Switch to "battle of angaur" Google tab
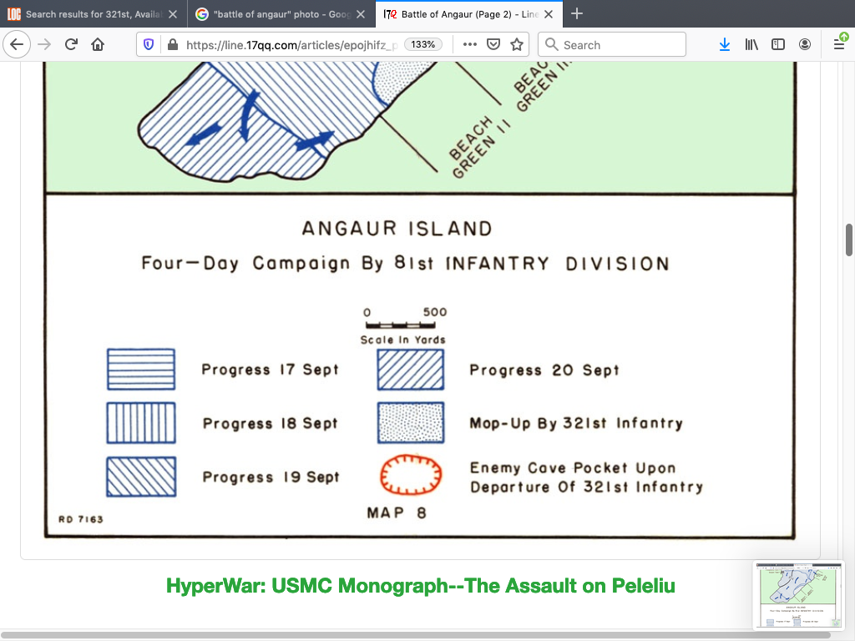This screenshot has width=855, height=641. (x=271, y=14)
